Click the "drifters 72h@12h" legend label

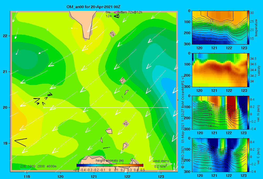(x=130, y=12)
